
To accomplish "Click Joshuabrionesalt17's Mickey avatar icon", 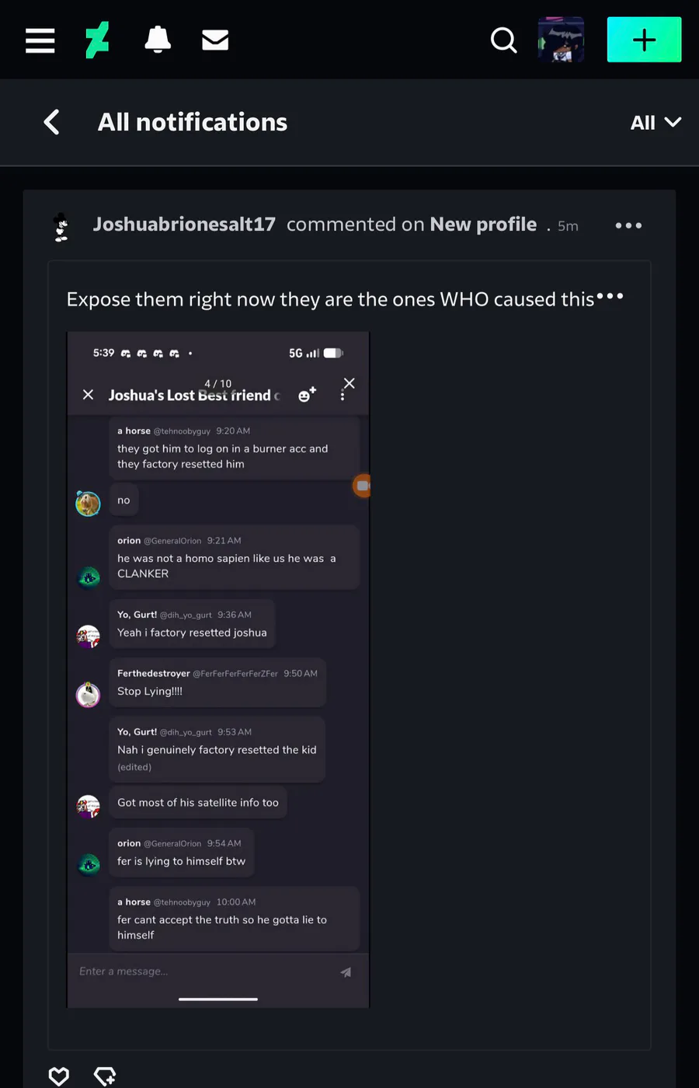I will click(61, 226).
